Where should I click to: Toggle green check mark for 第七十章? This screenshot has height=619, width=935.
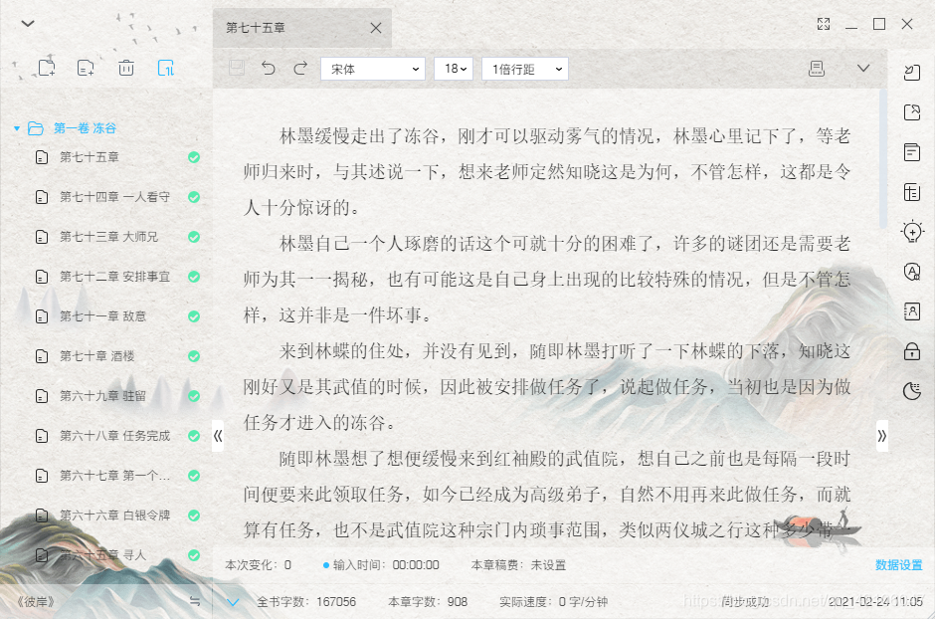point(194,356)
